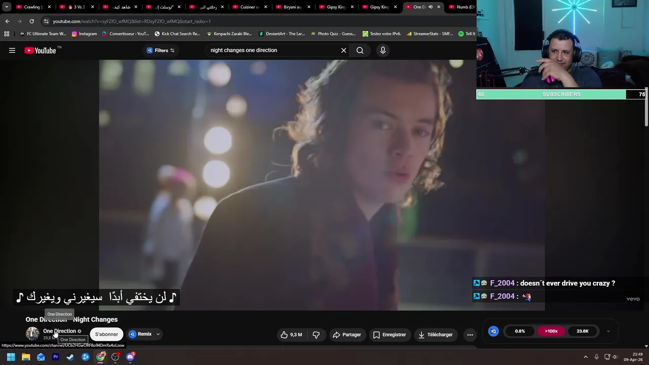Open the Instagram bookmark
This screenshot has height=365, width=649.
tap(84, 34)
